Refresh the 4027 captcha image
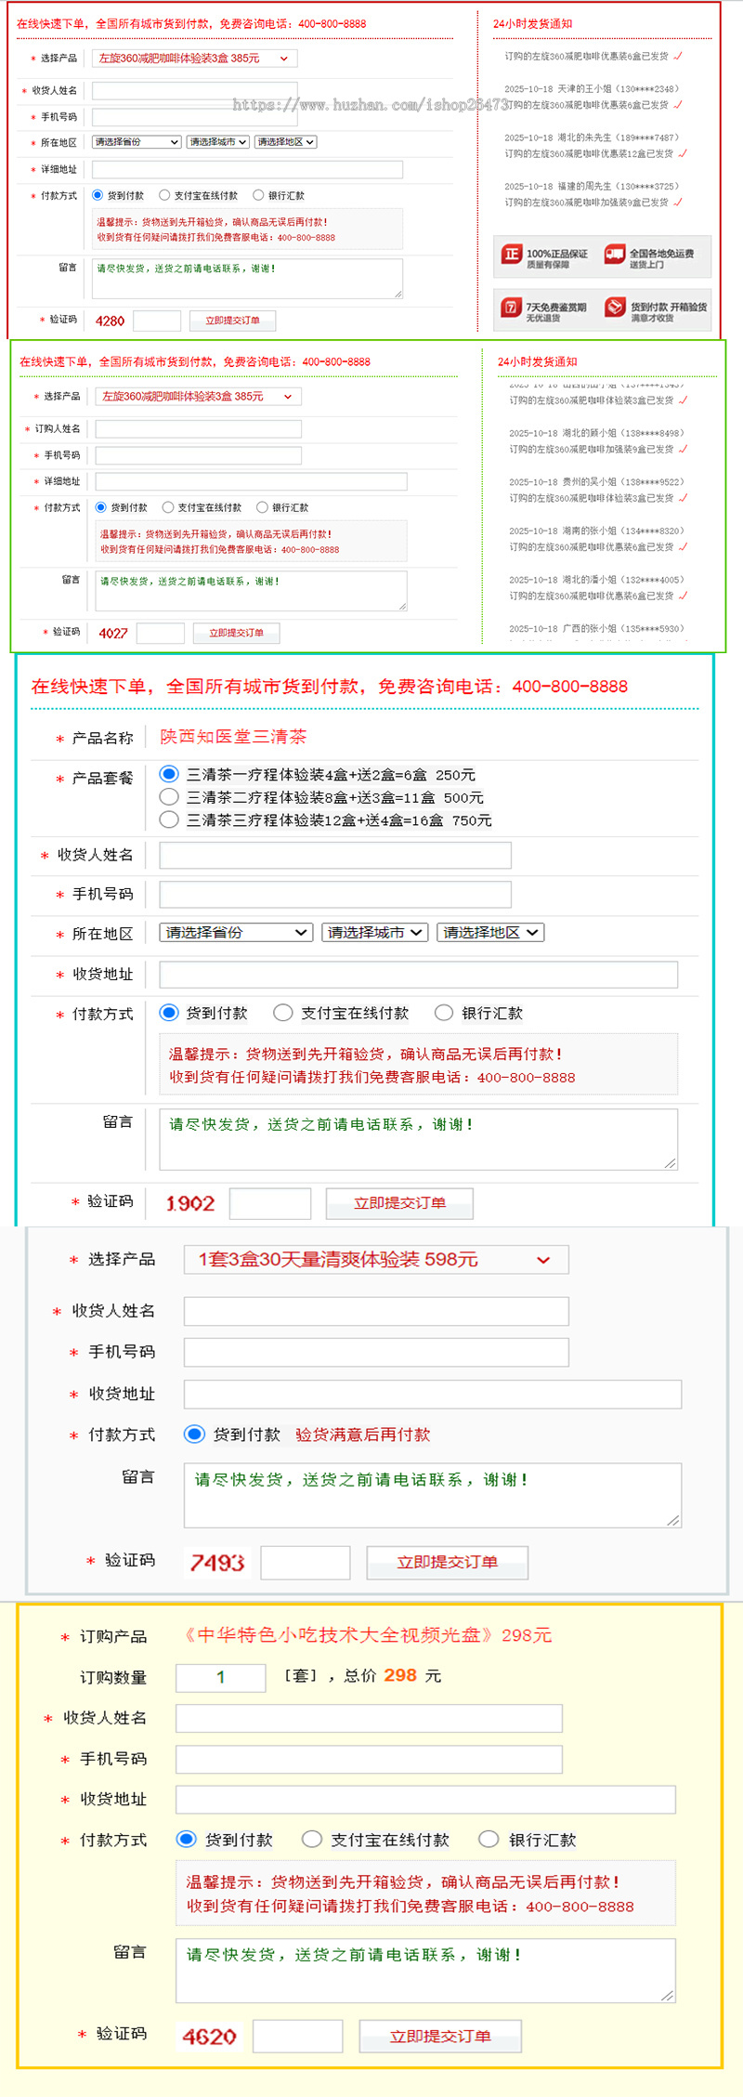 point(113,634)
